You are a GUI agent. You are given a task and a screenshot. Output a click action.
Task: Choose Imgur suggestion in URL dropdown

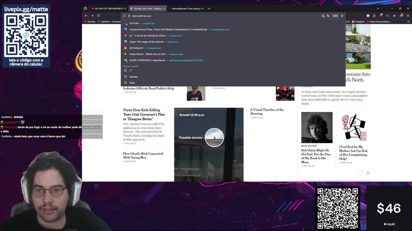coord(233,42)
